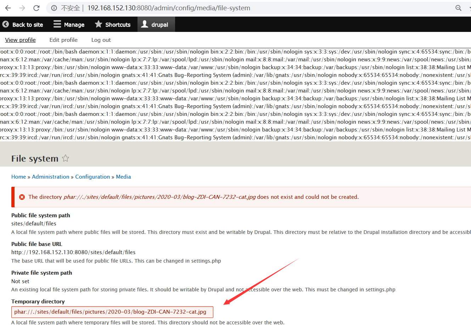Click the browser forward arrow
This screenshot has width=471, height=325.
coord(22,7)
